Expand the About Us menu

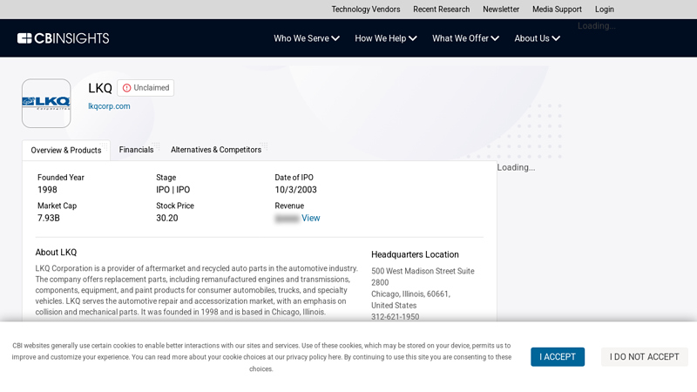tap(537, 38)
